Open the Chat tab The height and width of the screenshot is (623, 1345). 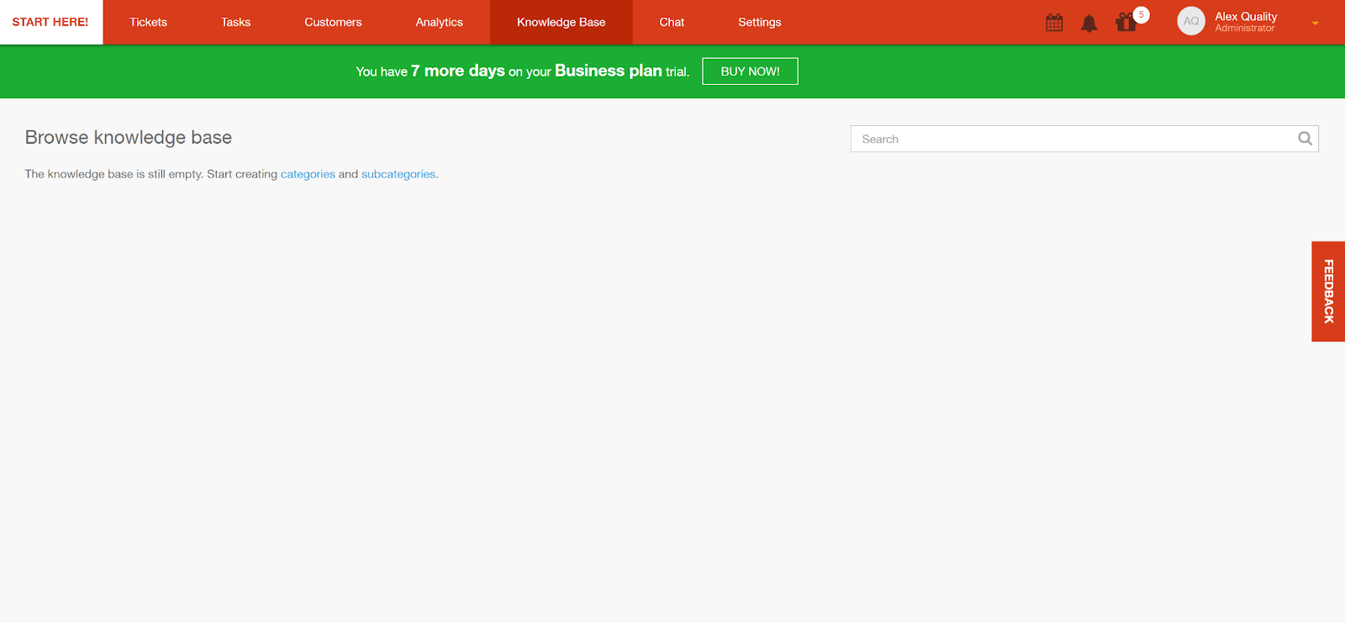click(x=672, y=22)
